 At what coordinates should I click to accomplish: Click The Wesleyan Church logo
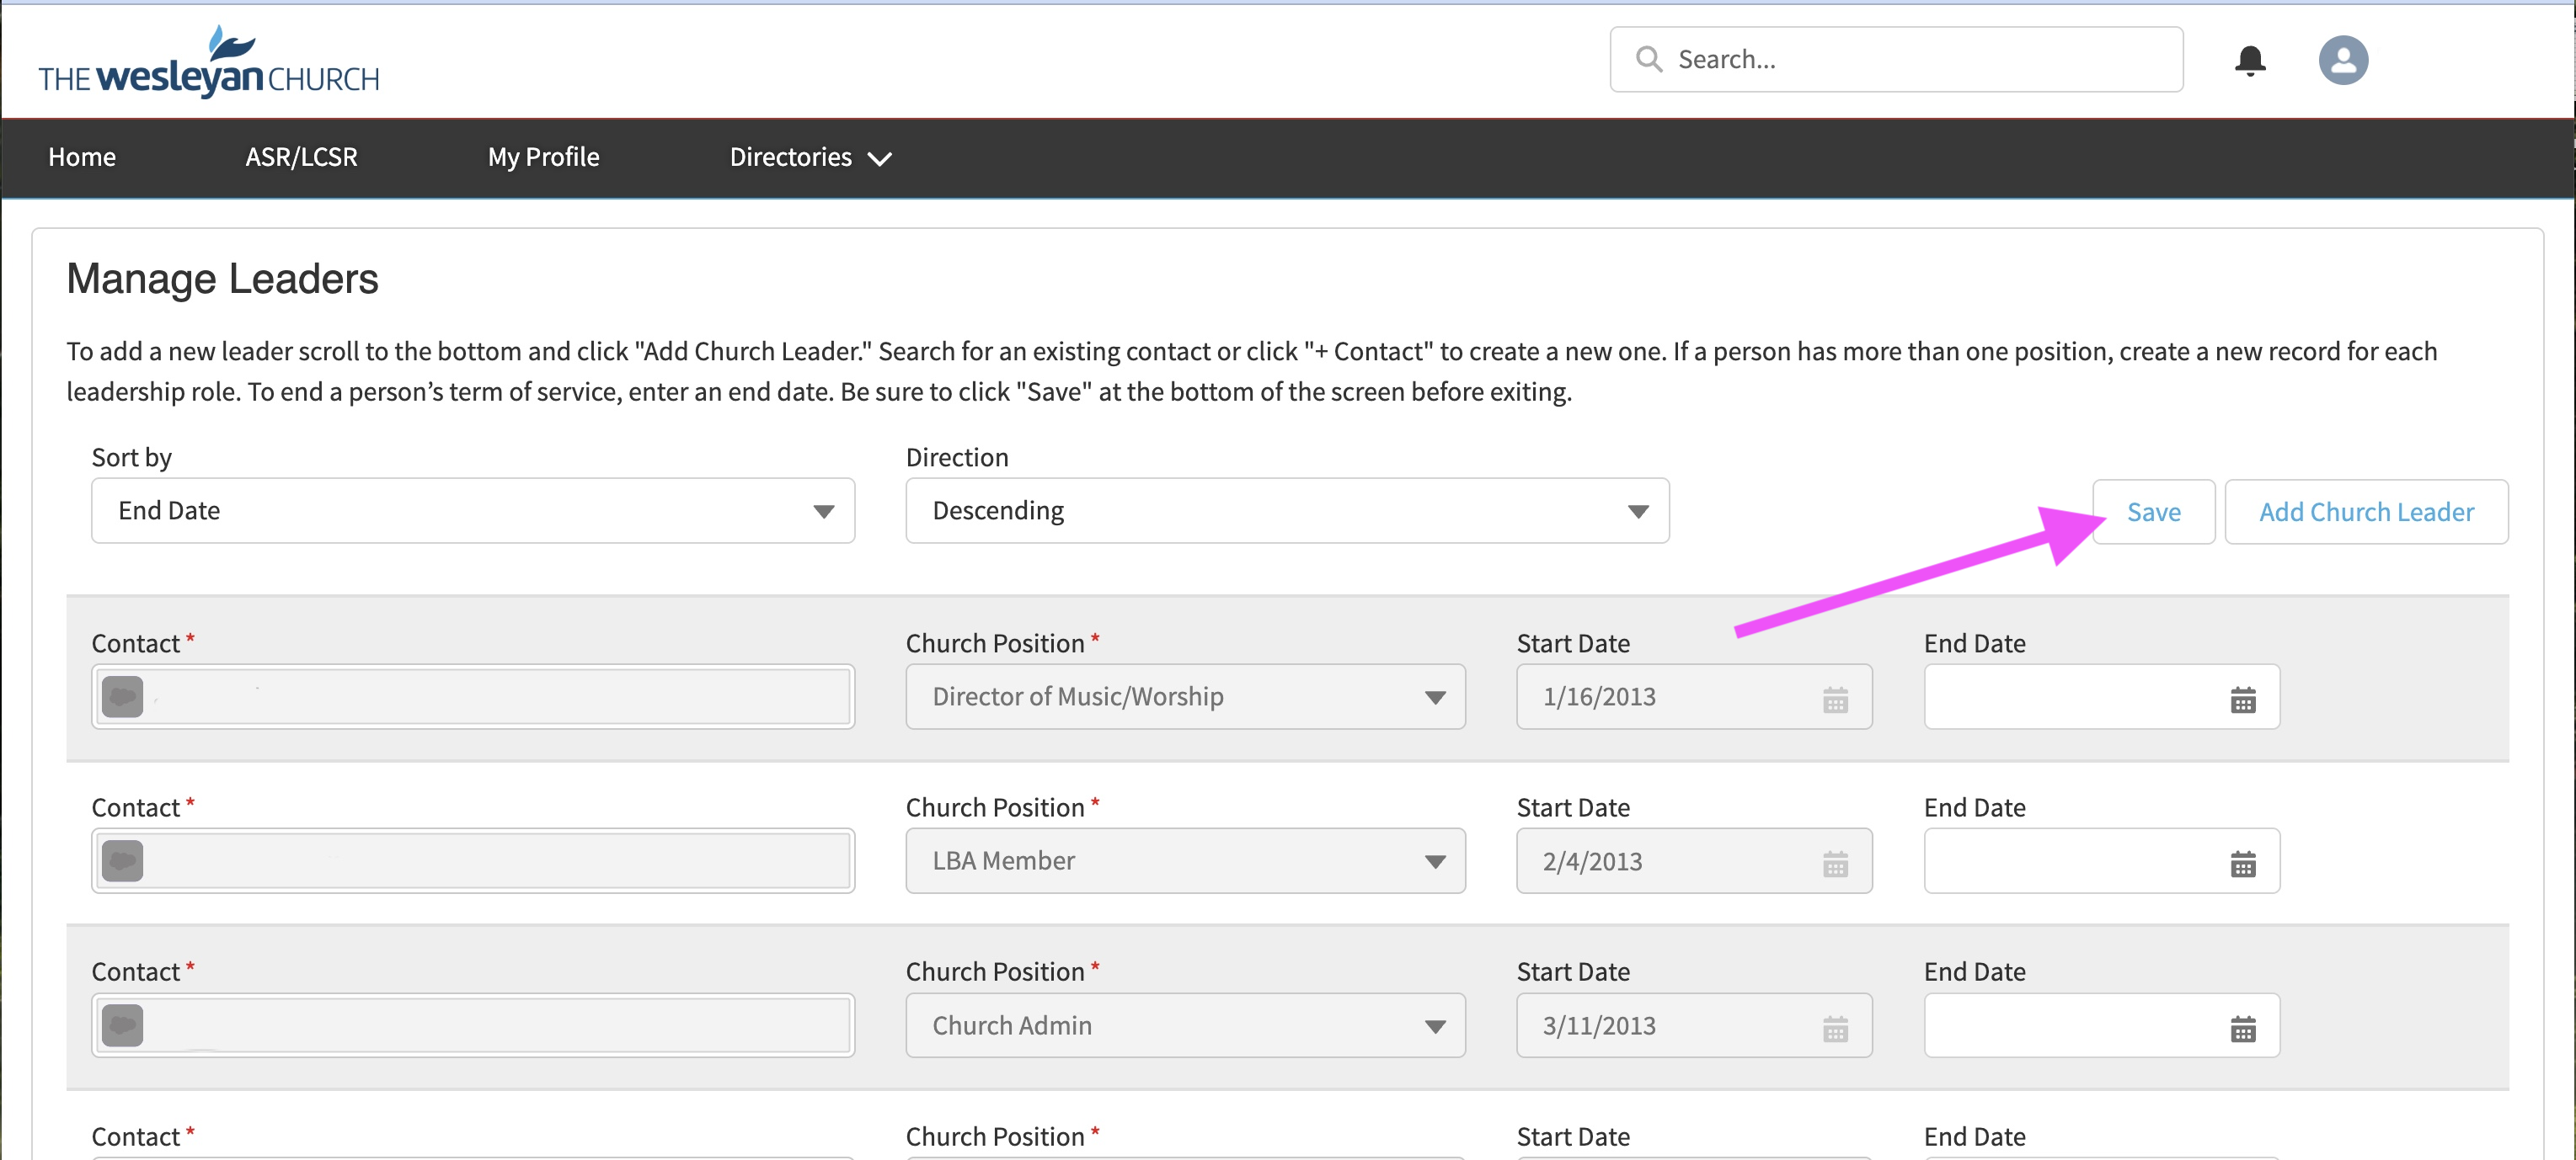208,62
